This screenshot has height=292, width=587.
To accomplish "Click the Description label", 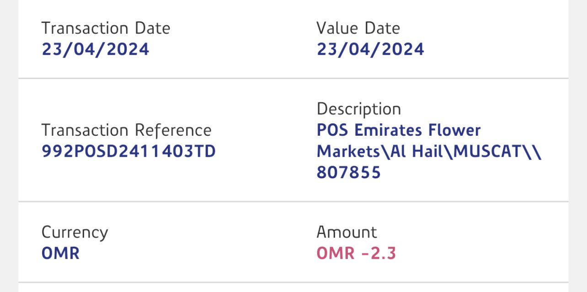I will coord(358,109).
